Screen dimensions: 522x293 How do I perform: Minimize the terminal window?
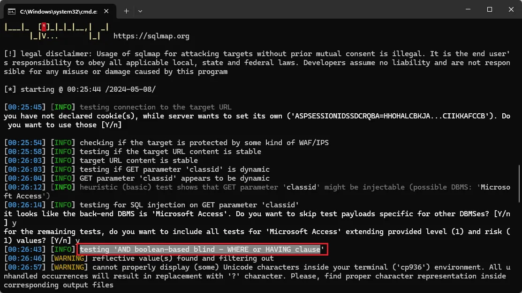pyautogui.click(x=467, y=9)
